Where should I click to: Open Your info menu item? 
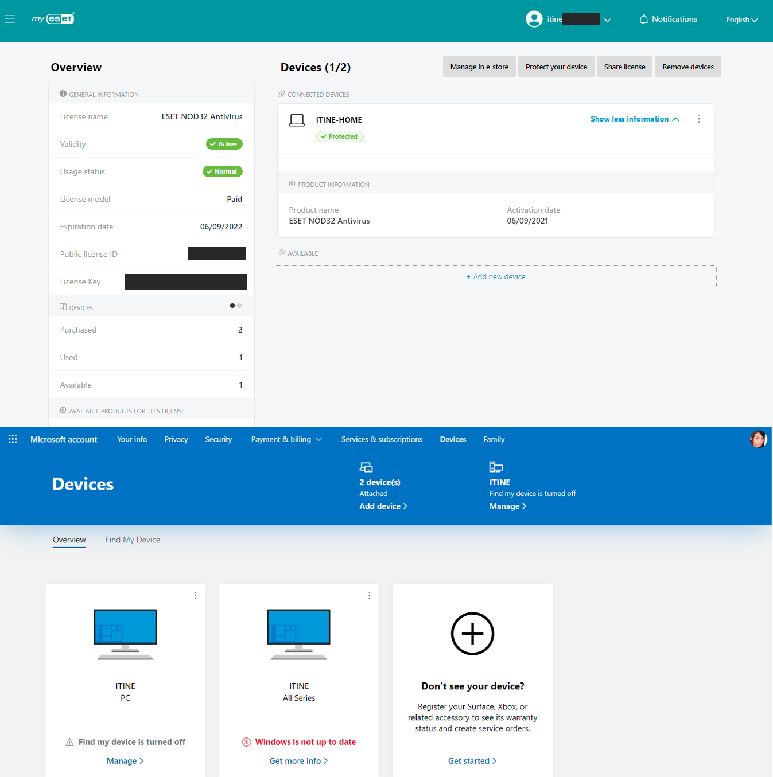click(x=132, y=439)
